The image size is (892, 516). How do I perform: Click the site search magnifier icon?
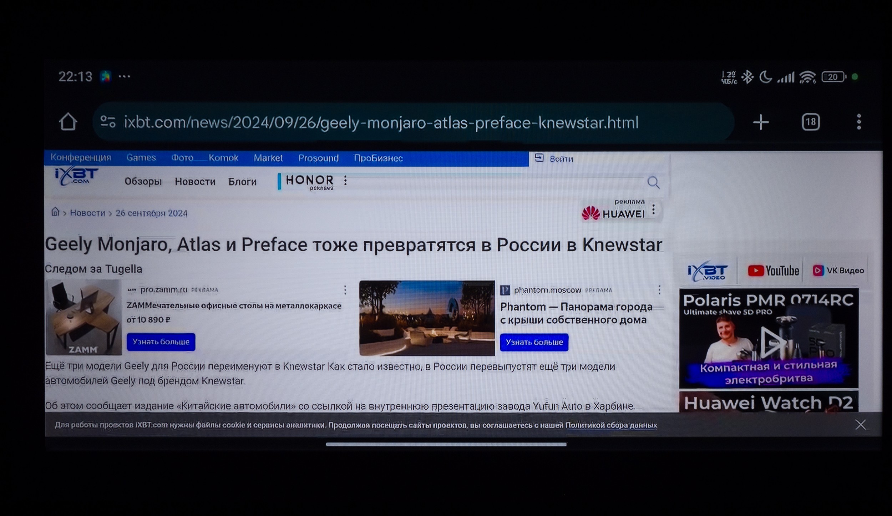click(x=653, y=183)
